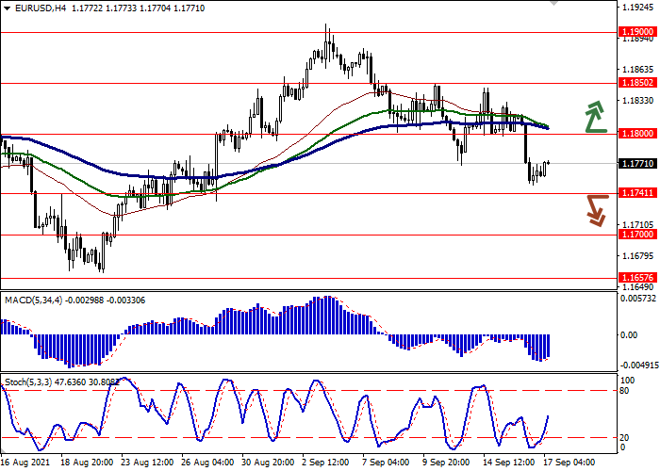Click the 1.18330 price axis value
The width and height of the screenshot is (660, 471).
(637, 101)
